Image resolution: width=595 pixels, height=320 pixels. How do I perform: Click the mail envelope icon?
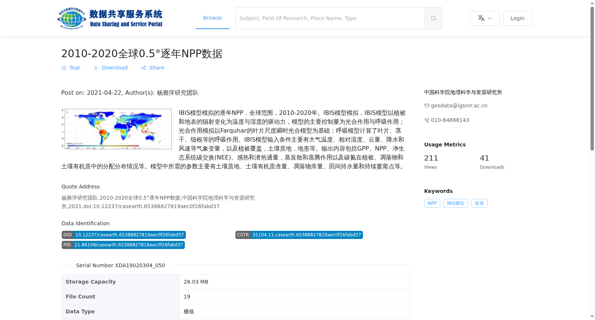pos(427,106)
